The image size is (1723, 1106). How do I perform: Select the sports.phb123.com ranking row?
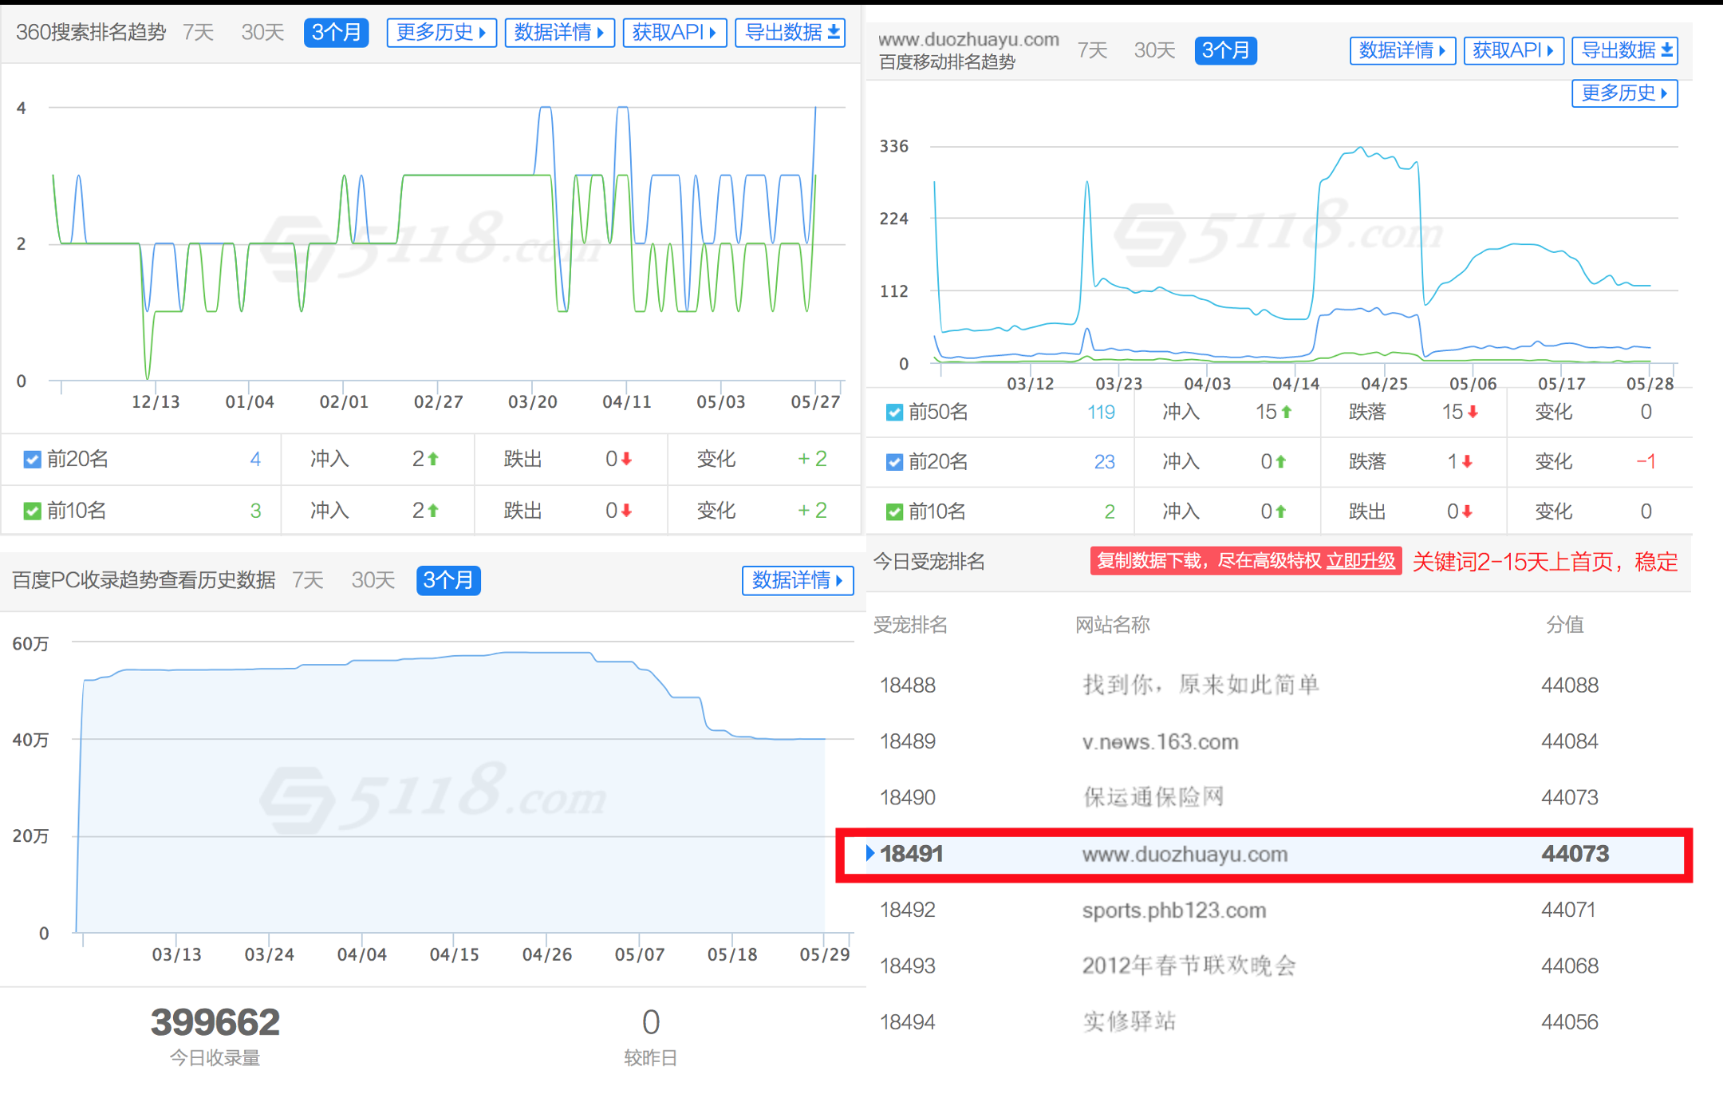(x=1279, y=910)
